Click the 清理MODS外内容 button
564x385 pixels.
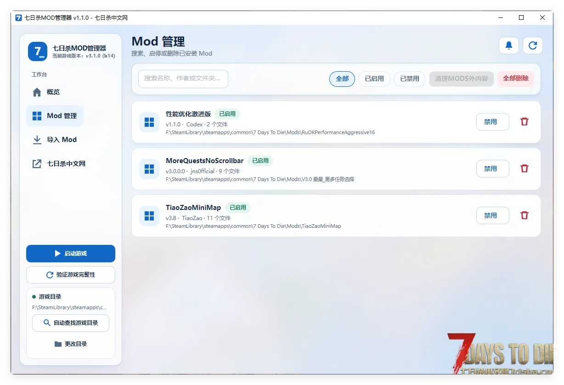(x=462, y=79)
